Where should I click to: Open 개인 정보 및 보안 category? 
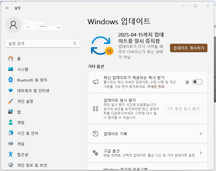(32, 165)
